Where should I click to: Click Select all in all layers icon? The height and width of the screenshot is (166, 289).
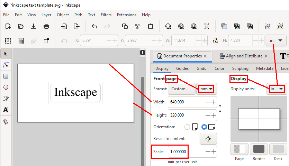(21, 40)
